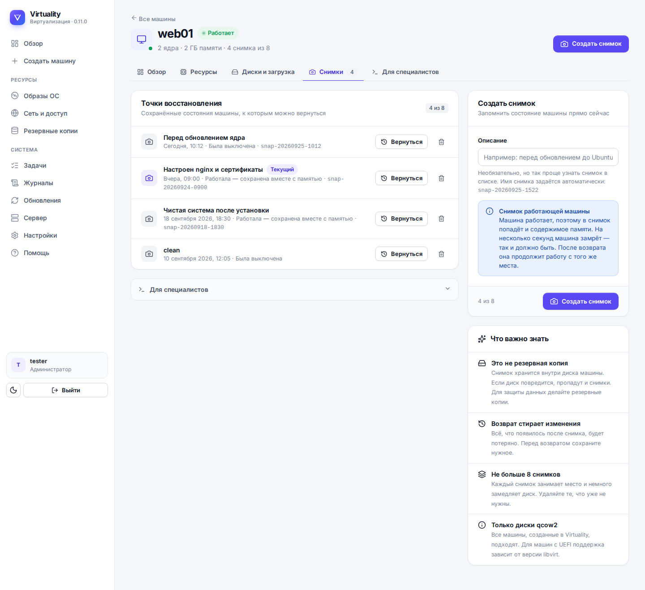Click the chevron arrow on 'Для специалистов' panel
This screenshot has height=590, width=645.
447,289
